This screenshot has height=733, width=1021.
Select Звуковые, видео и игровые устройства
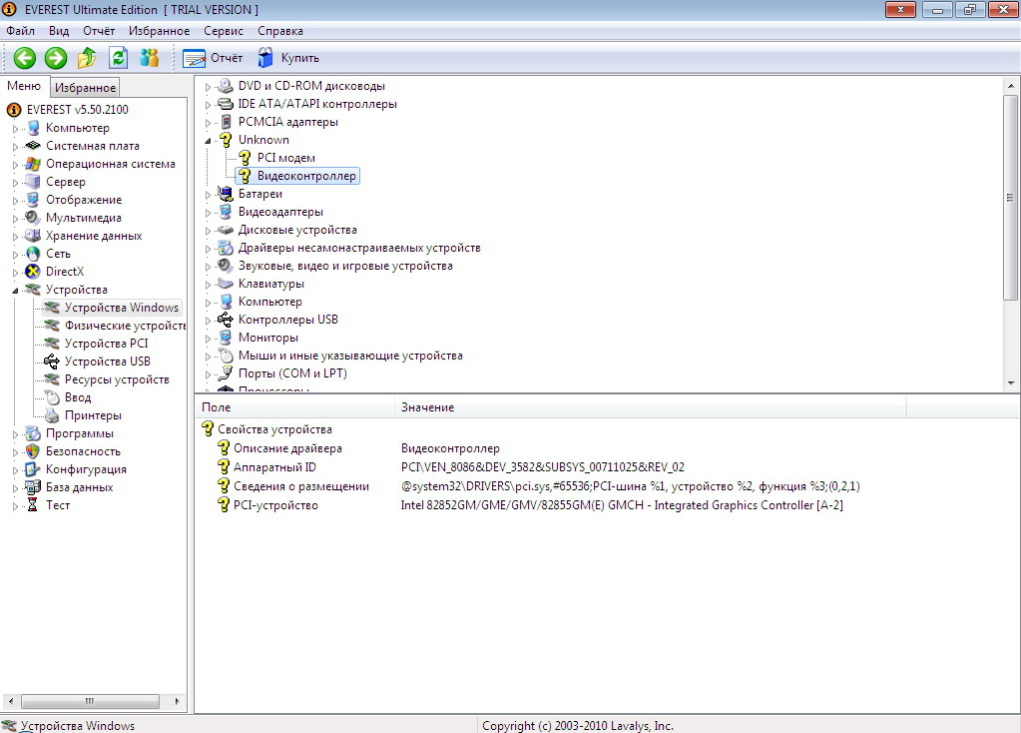click(345, 266)
